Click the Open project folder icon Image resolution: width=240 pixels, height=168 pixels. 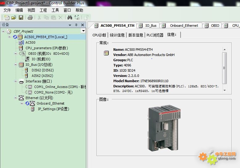[x=14, y=18]
